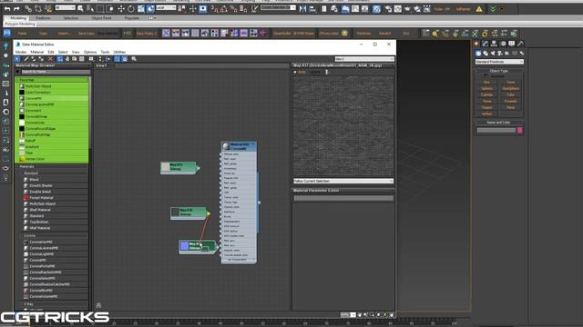The image size is (583, 327).
Task: Open the View1 name dropdown at Slate top right
Action: pyautogui.click(x=364, y=59)
